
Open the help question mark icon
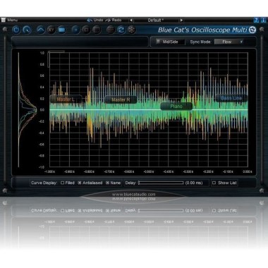coord(257,20)
